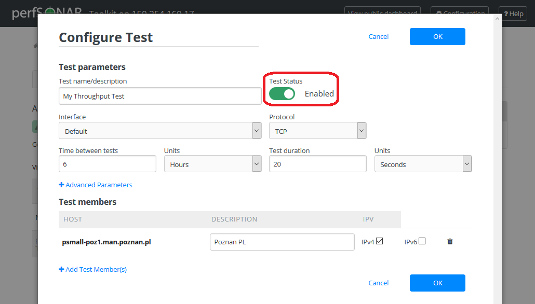Click the Help button in header
The image size is (535, 304).
coord(513,13)
